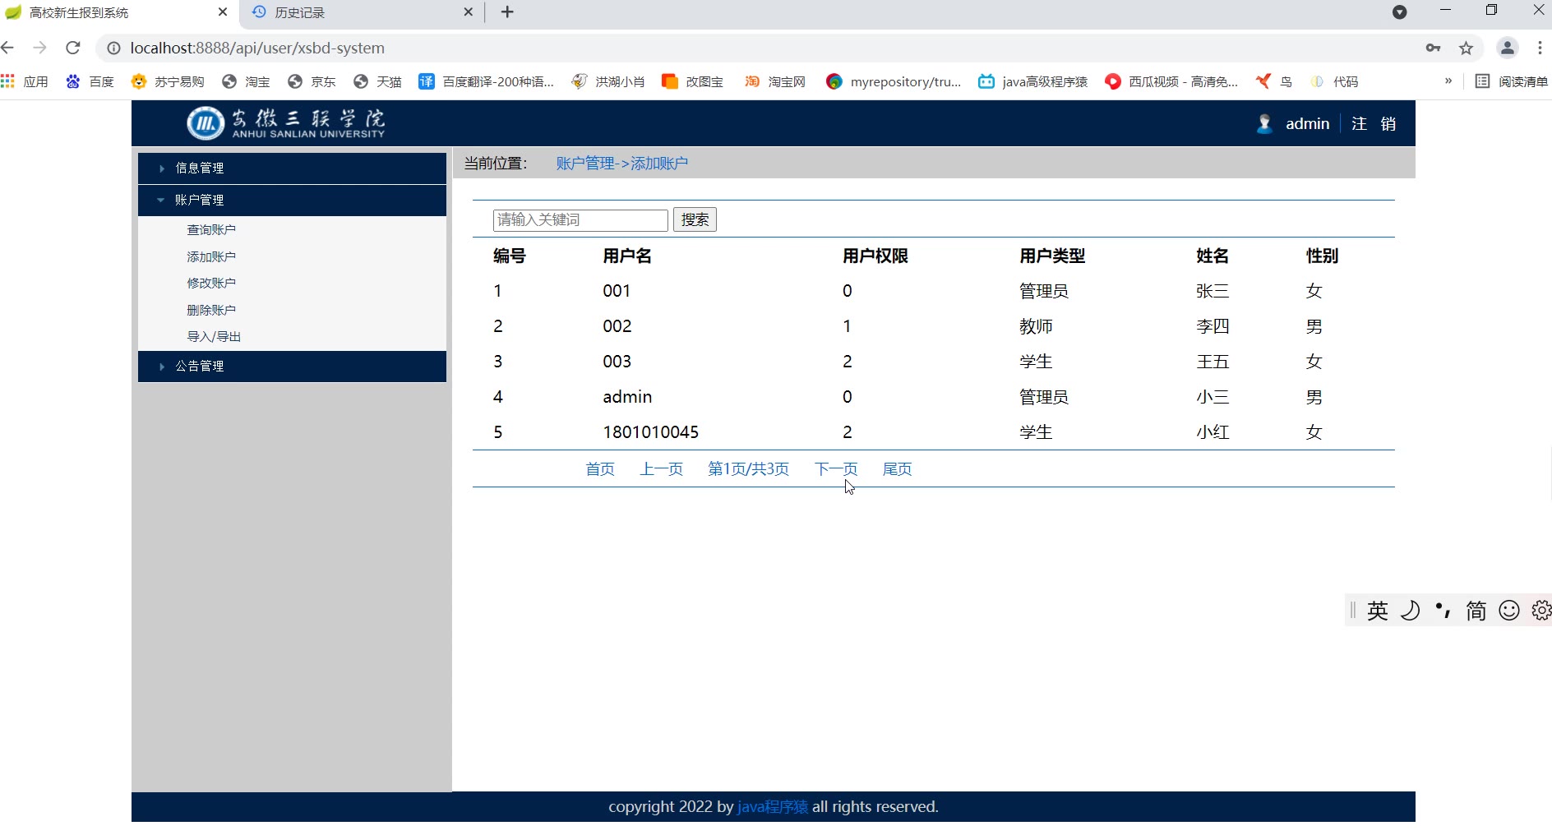Open the IME emoji smiley icon
This screenshot has height=835, width=1552.
1508,610
